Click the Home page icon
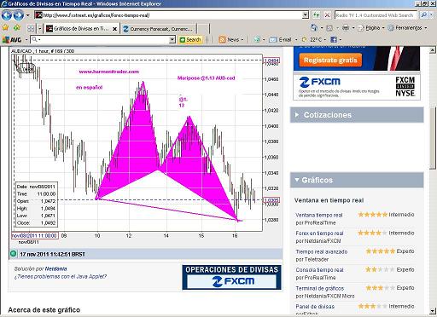Viewport: 437px width, 317px height. pos(314,28)
